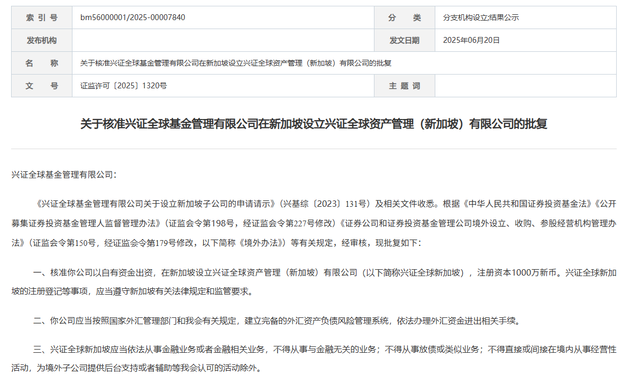Click paragraph 二 about 外汇资产负债风险管理系统

pyautogui.click(x=277, y=321)
